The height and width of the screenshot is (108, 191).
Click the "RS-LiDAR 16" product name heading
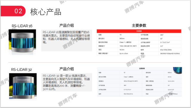(x=22, y=26)
